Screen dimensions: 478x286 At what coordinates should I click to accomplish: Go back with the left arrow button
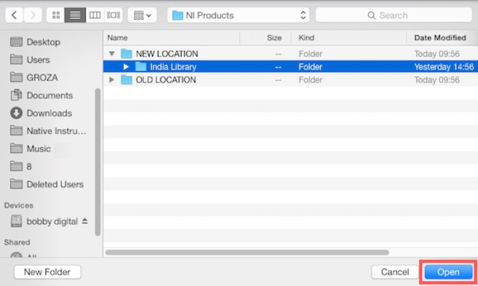click(14, 15)
